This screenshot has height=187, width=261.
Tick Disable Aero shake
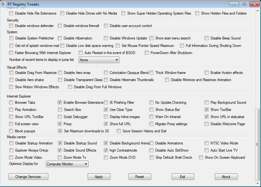click(x=11, y=80)
